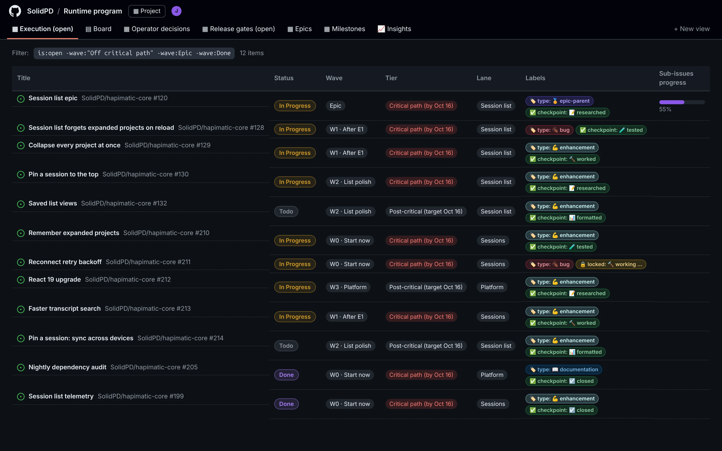Click Platform lane of React 19 upgrade
The image size is (722, 451).
click(x=492, y=287)
